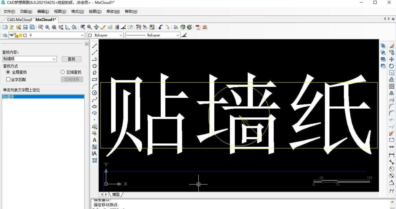The width and height of the screenshot is (396, 209).
Task: Select the Line draw tool
Action: tap(95, 46)
